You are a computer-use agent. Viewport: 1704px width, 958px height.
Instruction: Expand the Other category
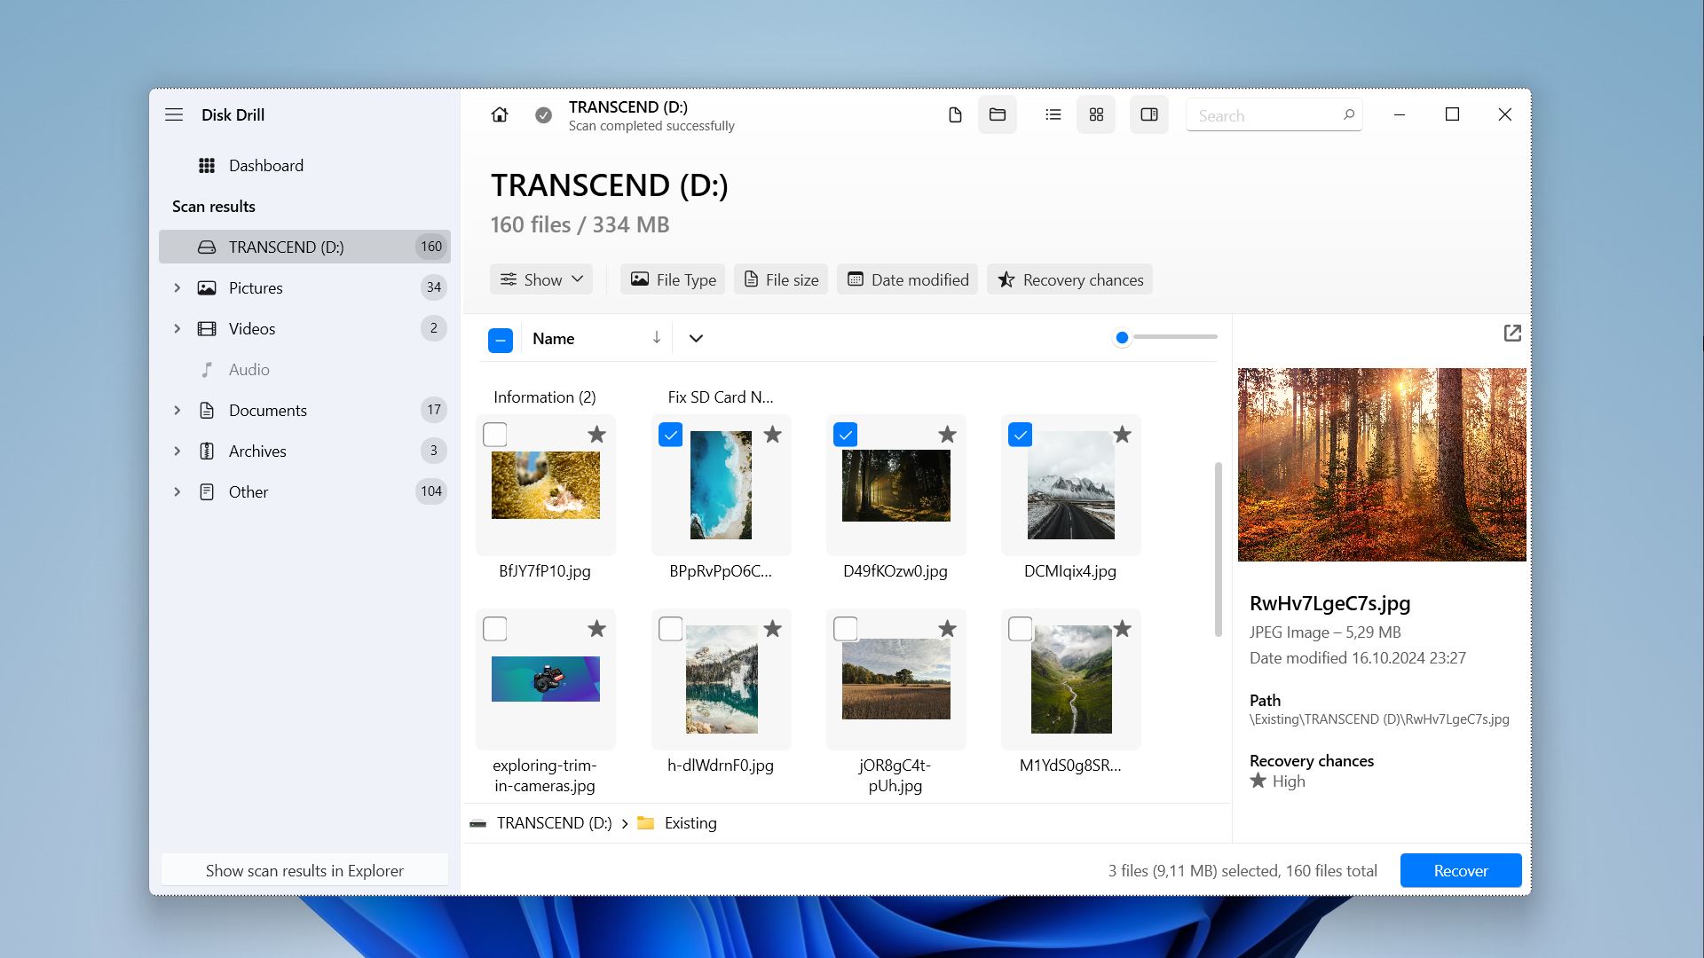click(x=177, y=491)
